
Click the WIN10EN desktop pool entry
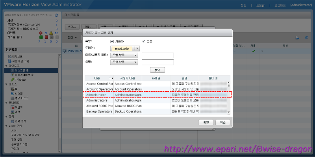point(75,51)
